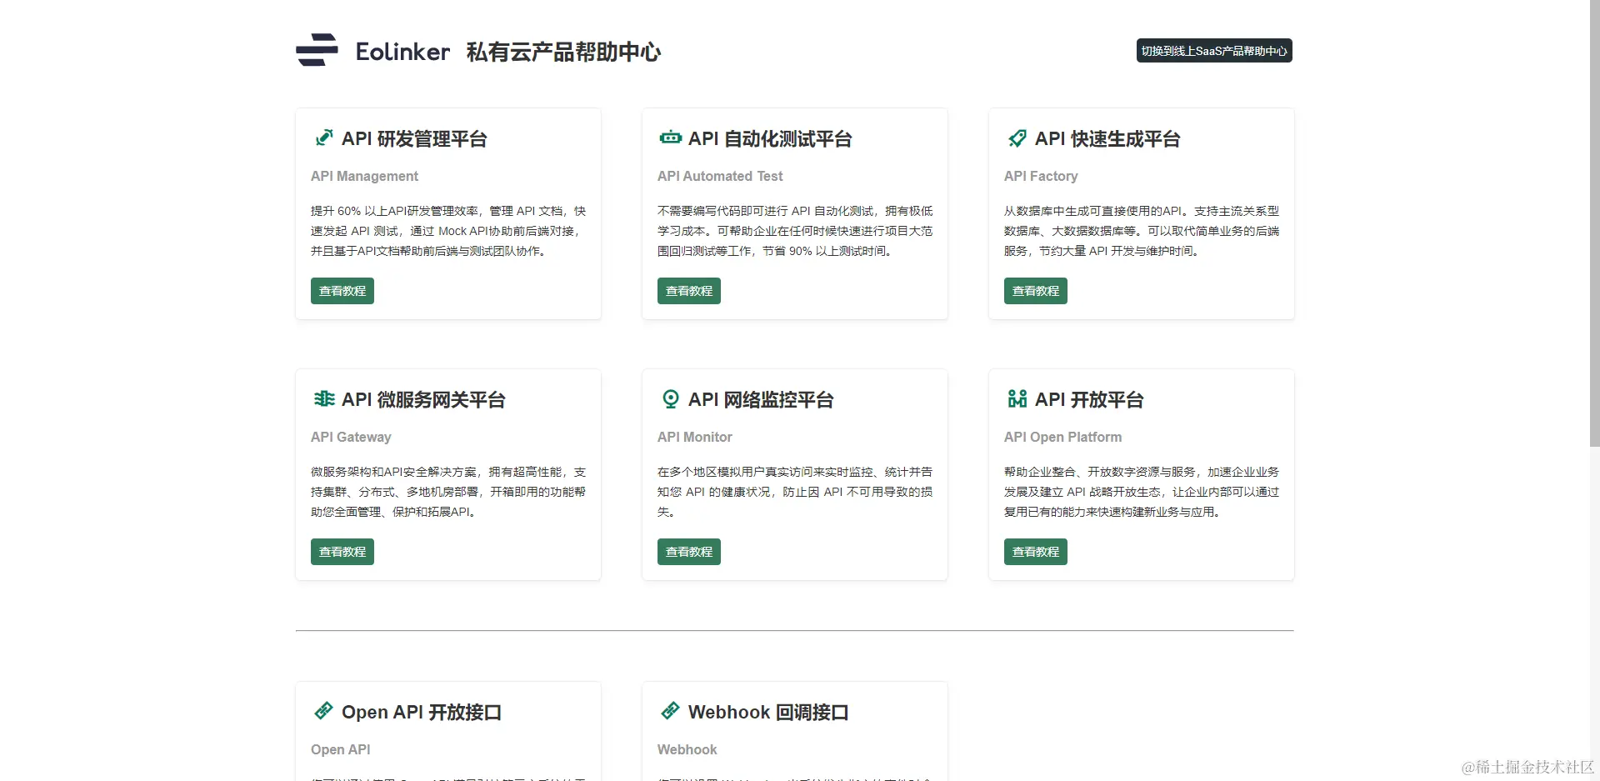Click the Webhook 回调接口 icon

[670, 710]
